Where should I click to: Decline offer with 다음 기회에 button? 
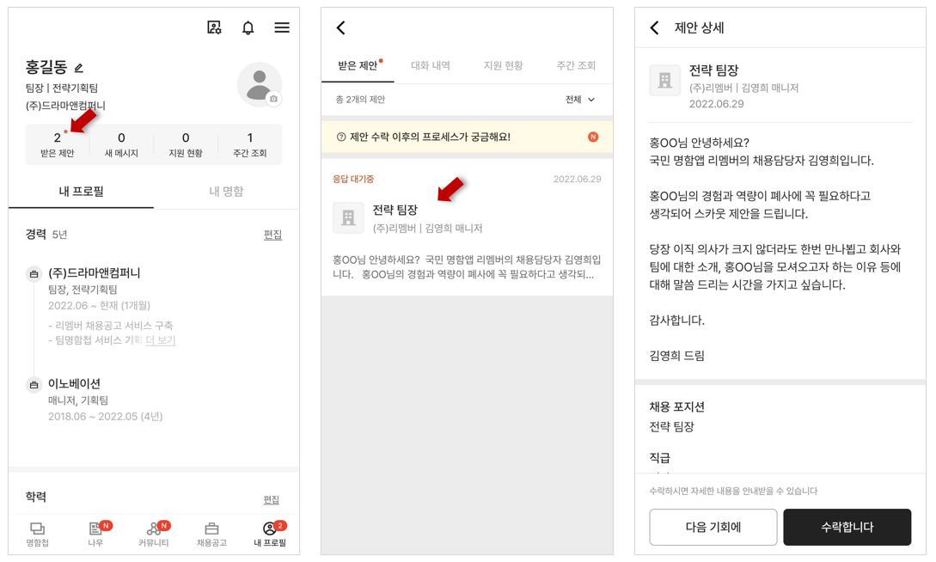(713, 527)
